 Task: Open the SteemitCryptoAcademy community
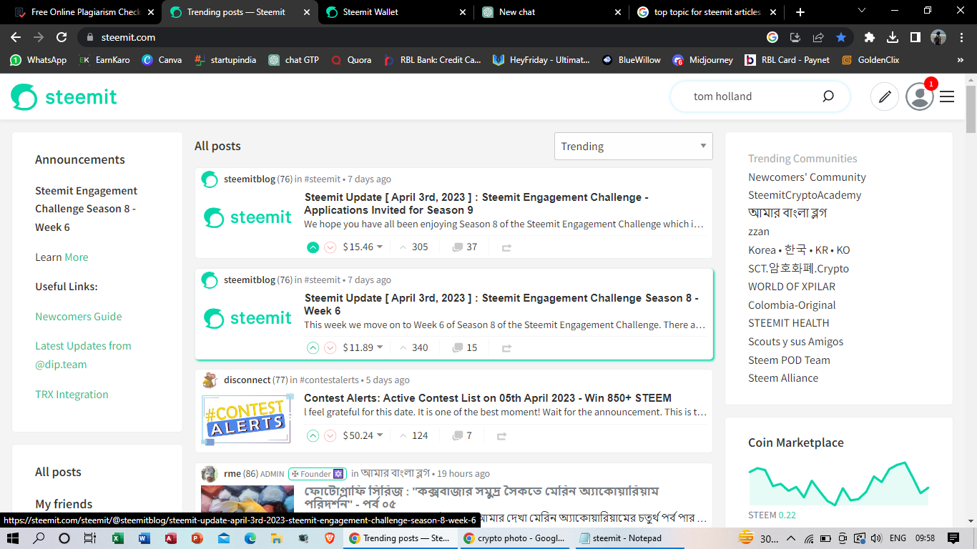coord(805,194)
